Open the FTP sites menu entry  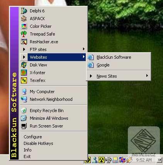[53, 49]
